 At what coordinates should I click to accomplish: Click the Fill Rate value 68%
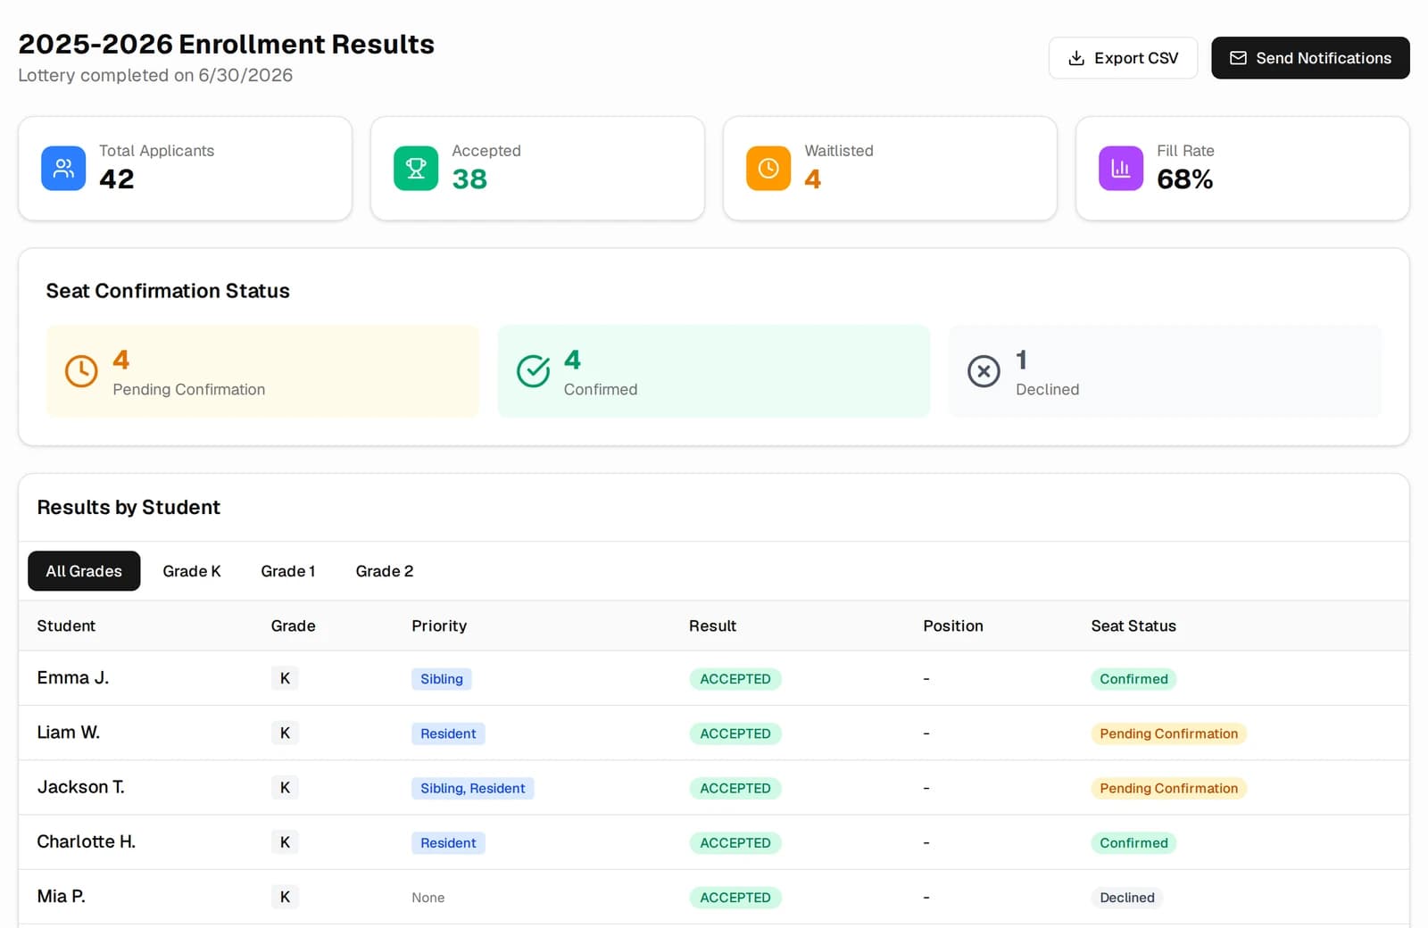coord(1184,179)
